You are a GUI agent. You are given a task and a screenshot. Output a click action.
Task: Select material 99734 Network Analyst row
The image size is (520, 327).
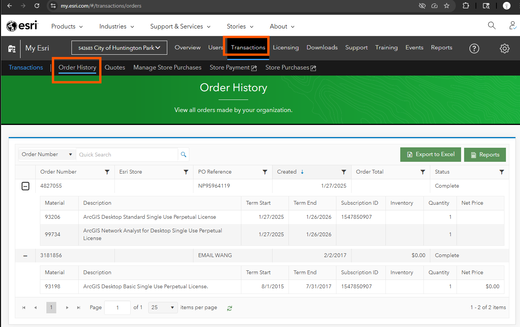tap(272, 235)
